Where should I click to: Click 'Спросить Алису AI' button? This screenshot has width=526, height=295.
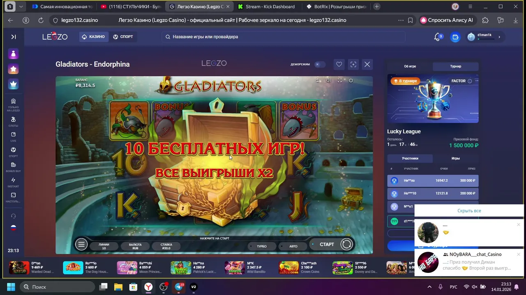[447, 20]
